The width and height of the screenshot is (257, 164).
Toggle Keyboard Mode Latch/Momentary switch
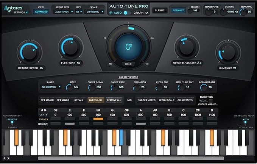pos(245,123)
